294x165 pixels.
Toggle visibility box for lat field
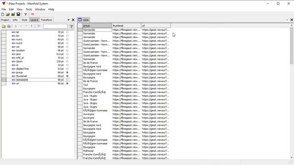[x=67, y=32]
